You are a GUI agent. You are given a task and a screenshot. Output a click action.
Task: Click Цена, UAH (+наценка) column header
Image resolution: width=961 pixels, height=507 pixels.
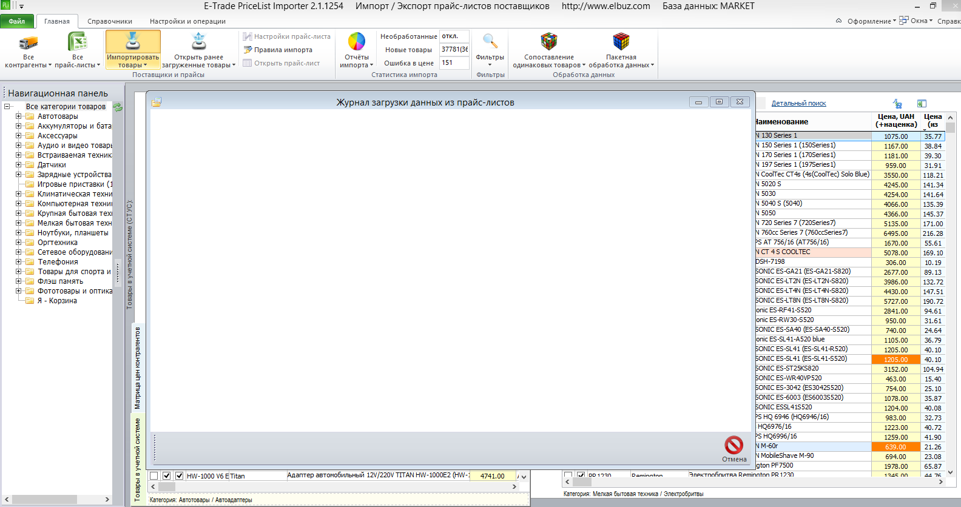895,121
